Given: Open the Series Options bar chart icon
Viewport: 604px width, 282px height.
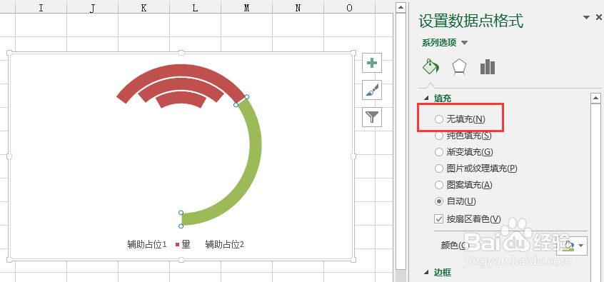Looking at the screenshot, I should tap(488, 66).
